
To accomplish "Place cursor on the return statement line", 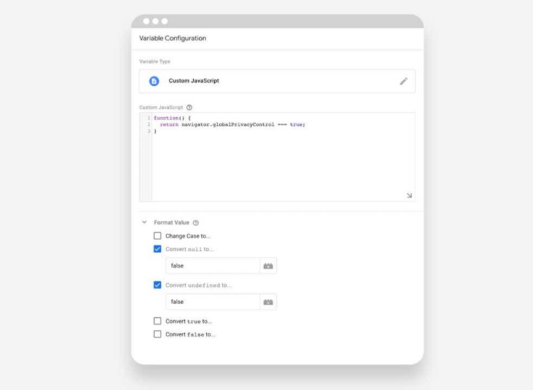I will [x=232, y=125].
